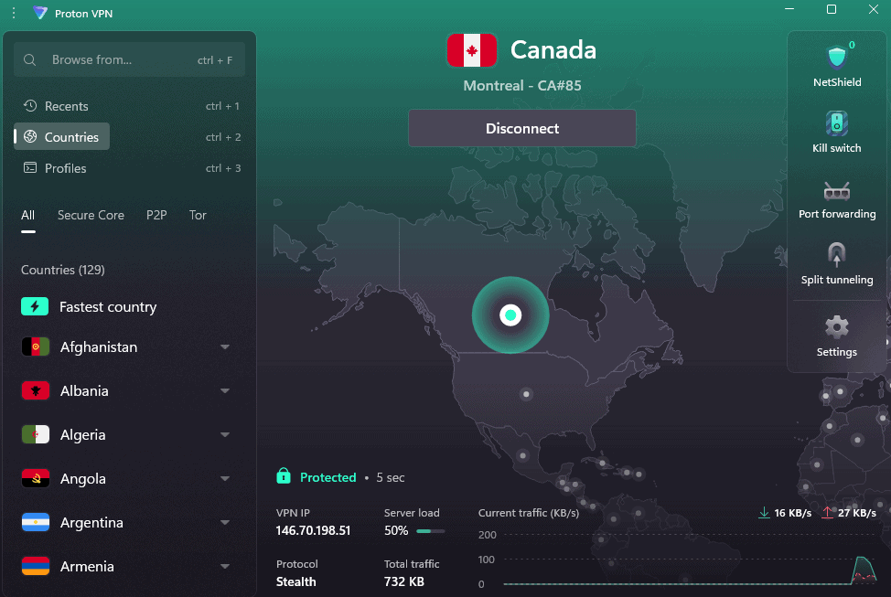Screen dimensions: 891x597
Task: Click the Kill switch icon
Action: [x=837, y=123]
